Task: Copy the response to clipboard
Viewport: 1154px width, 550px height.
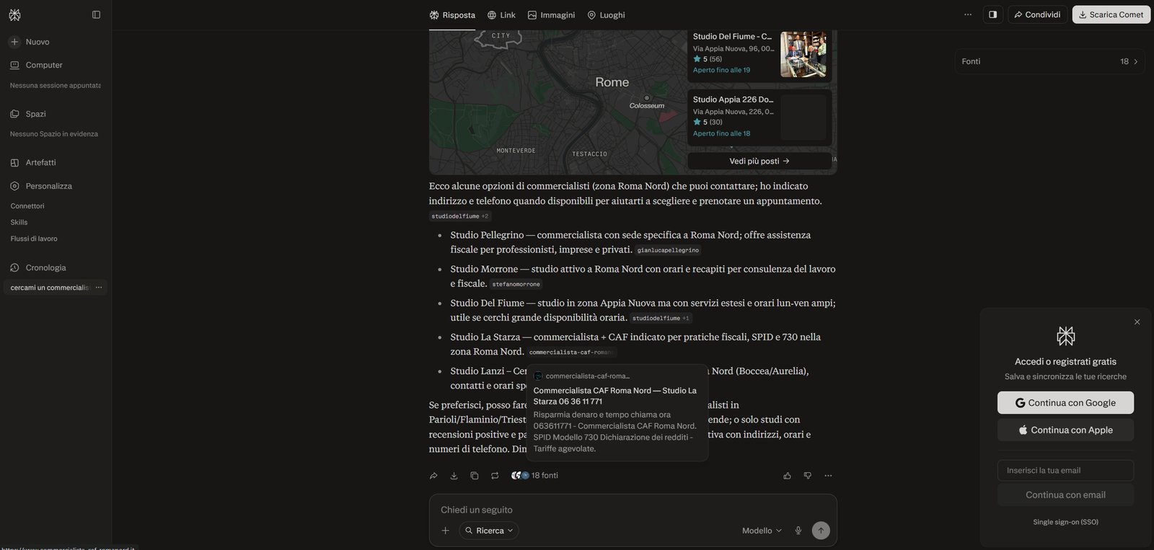Action: pos(474,476)
